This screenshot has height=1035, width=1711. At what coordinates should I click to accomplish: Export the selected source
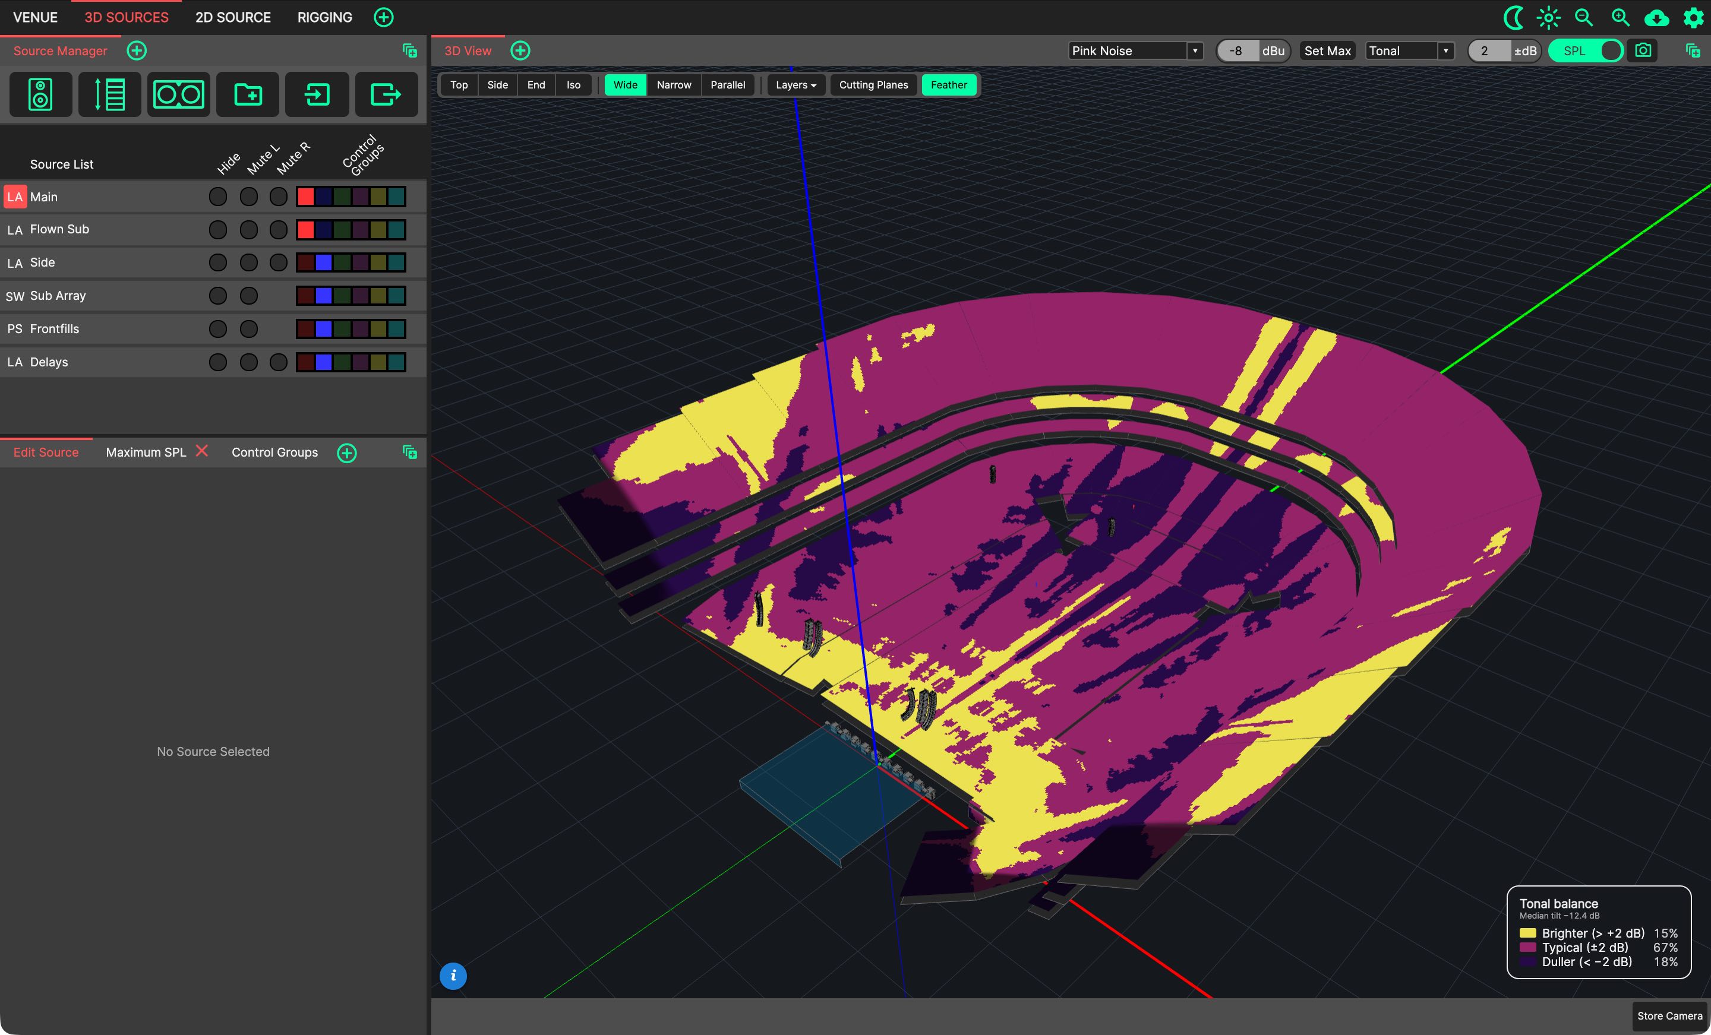[386, 94]
